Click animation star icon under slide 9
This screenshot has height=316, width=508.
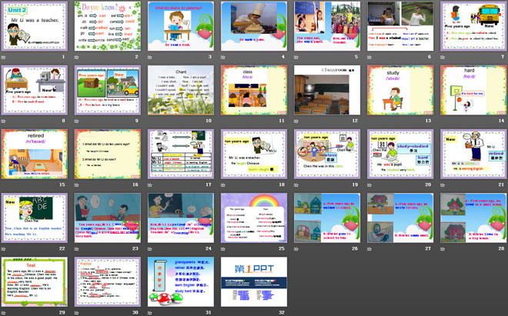pos(77,121)
